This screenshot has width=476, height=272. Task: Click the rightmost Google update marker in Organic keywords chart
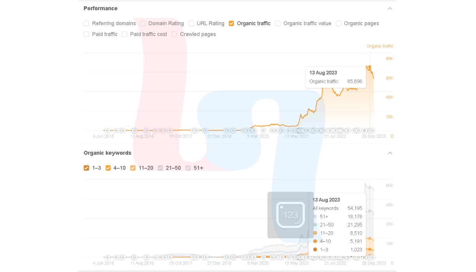click(x=372, y=257)
